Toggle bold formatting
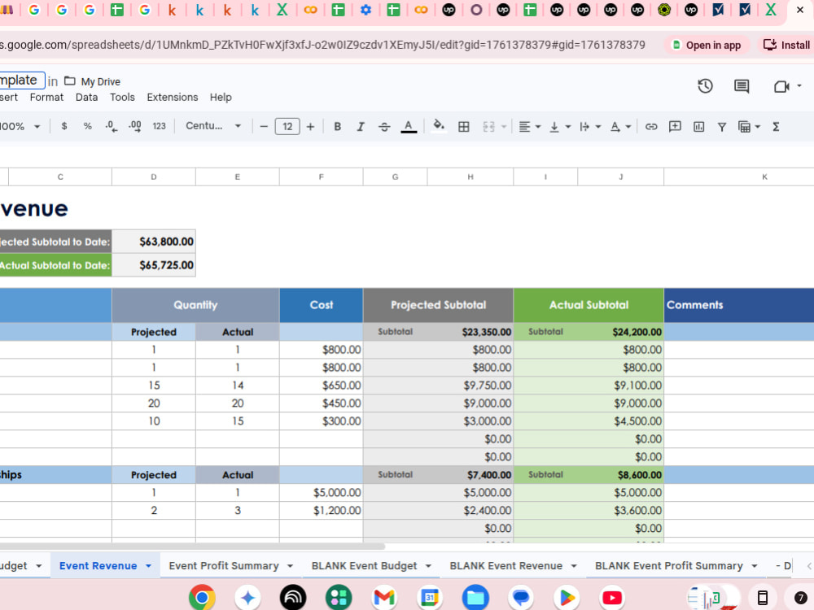Viewport: 814px width, 610px height. 338,127
